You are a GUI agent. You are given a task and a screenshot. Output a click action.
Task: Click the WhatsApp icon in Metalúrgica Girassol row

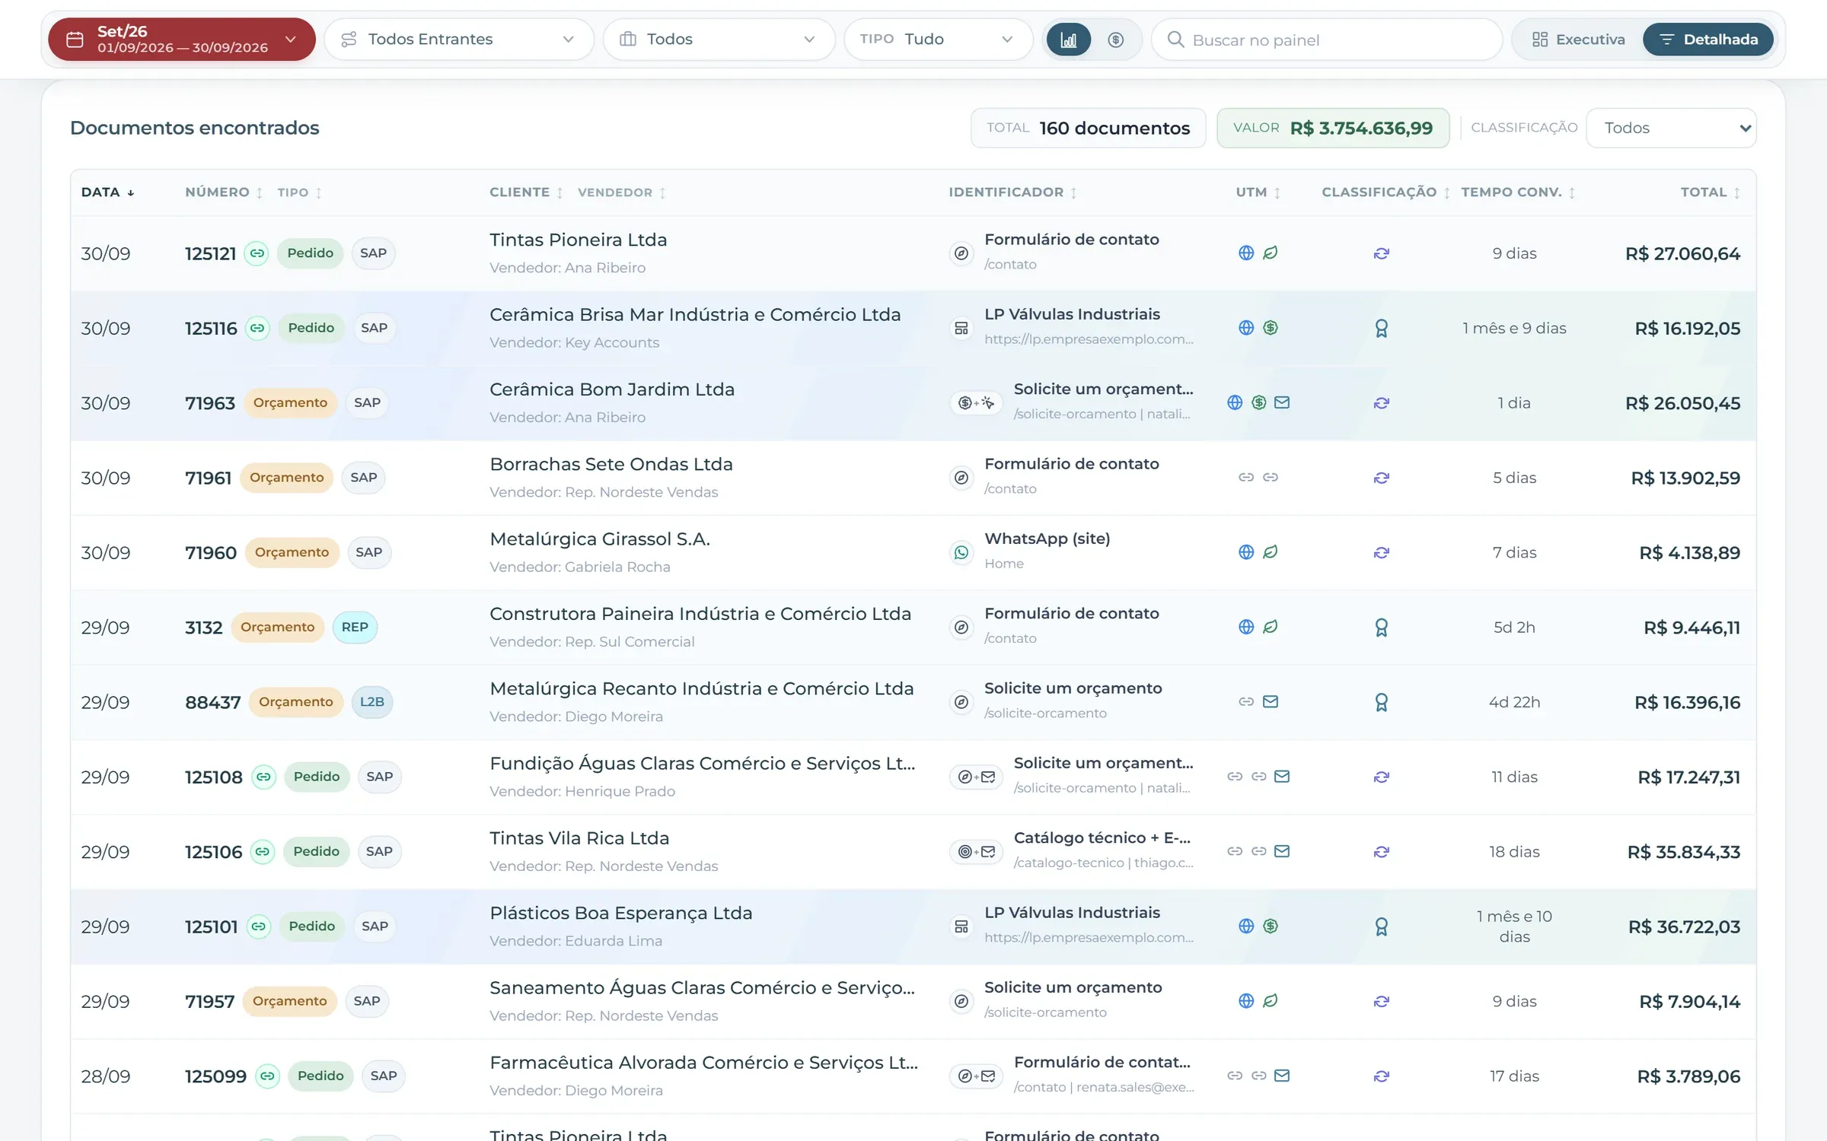click(961, 552)
